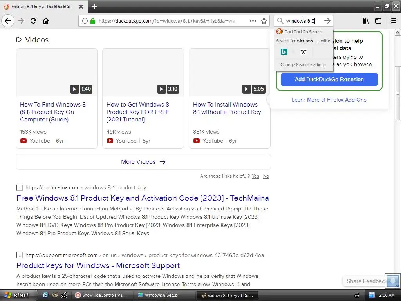Bookmark this page with the star icon
The image size is (401, 301).
pos(264,21)
